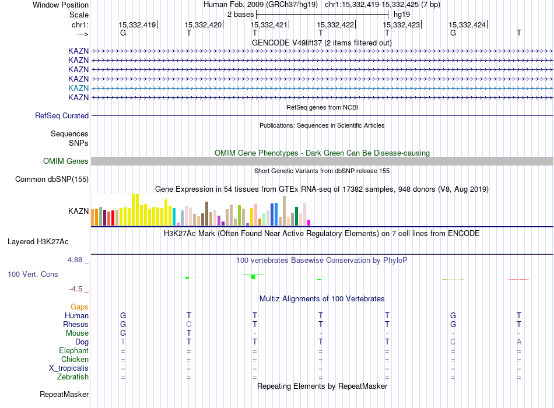Viewport: 554px width, 408px height.
Task: Click the Window Position label
Action: click(x=61, y=5)
